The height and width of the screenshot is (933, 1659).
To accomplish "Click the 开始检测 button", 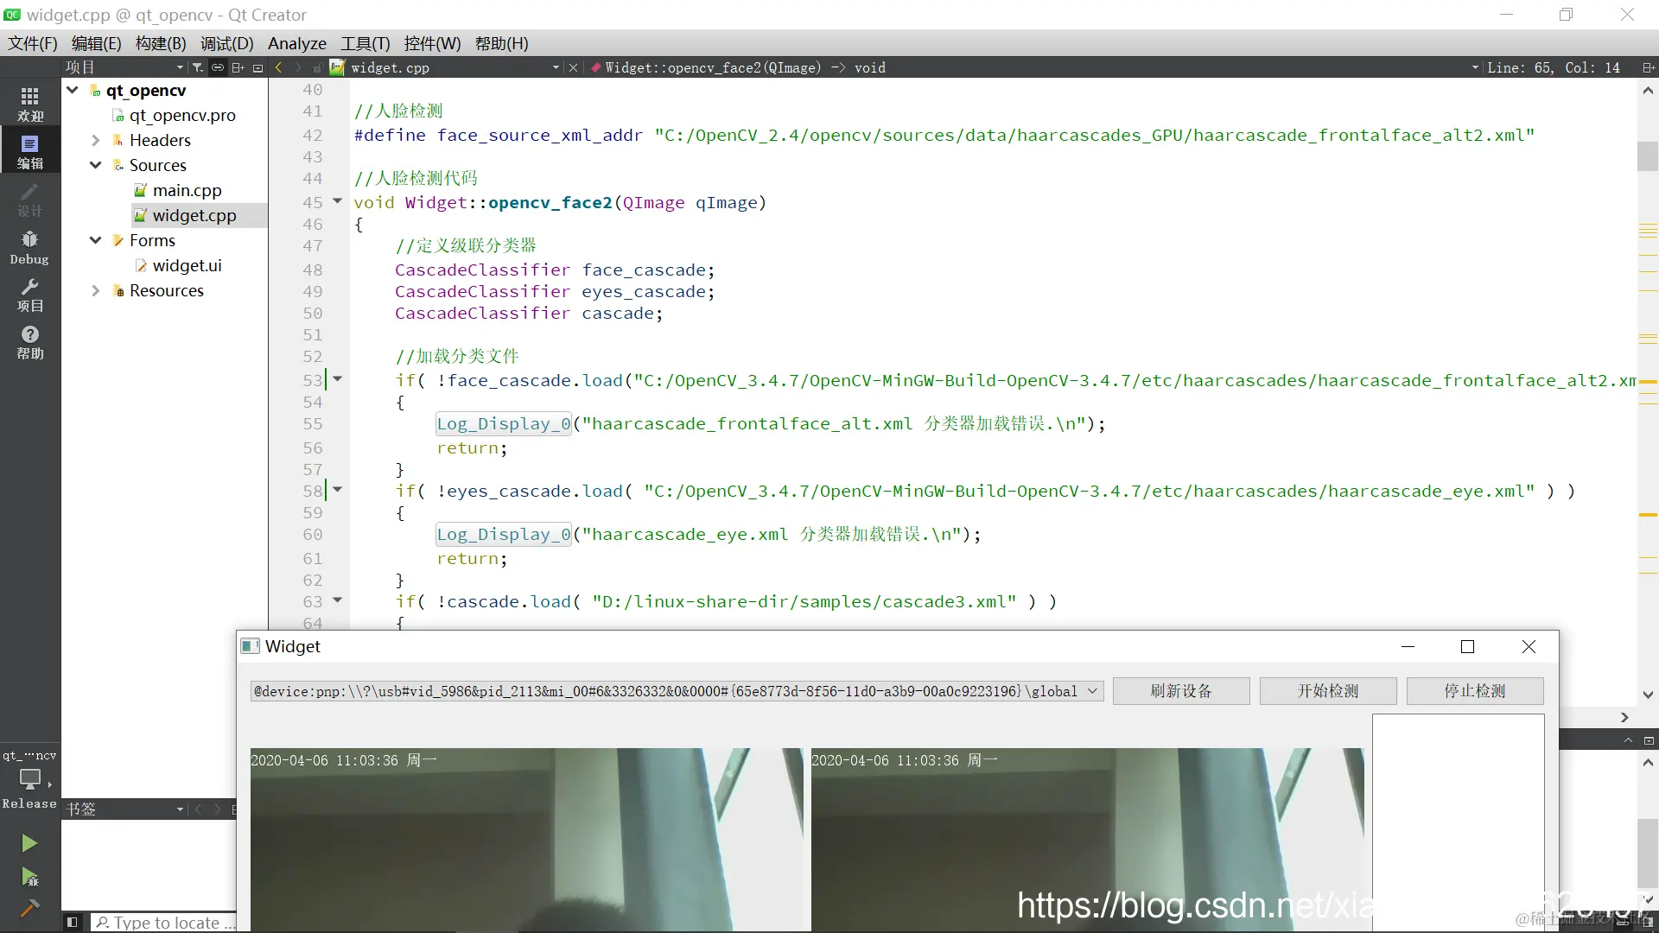I will 1327,691.
